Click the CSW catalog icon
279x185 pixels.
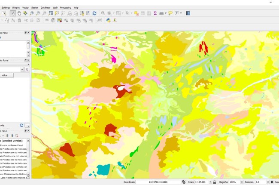tap(100, 20)
